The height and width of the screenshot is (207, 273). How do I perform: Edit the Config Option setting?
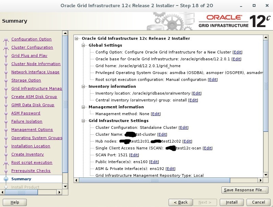pos(237,52)
